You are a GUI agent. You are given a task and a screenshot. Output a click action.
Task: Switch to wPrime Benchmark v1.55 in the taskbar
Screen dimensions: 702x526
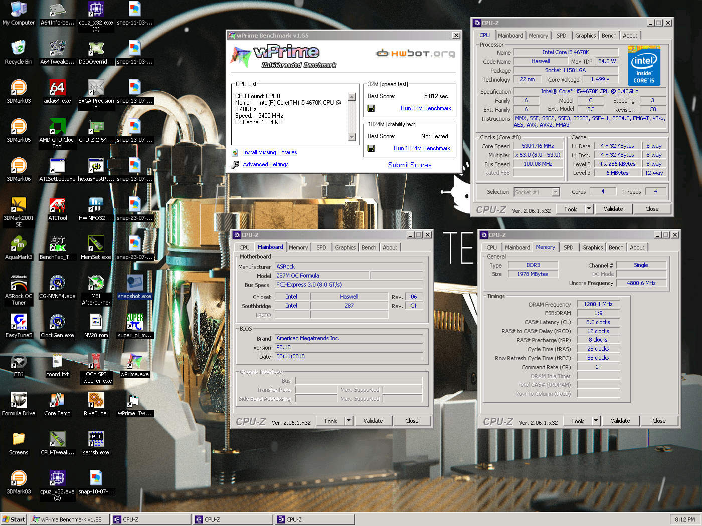(70, 519)
